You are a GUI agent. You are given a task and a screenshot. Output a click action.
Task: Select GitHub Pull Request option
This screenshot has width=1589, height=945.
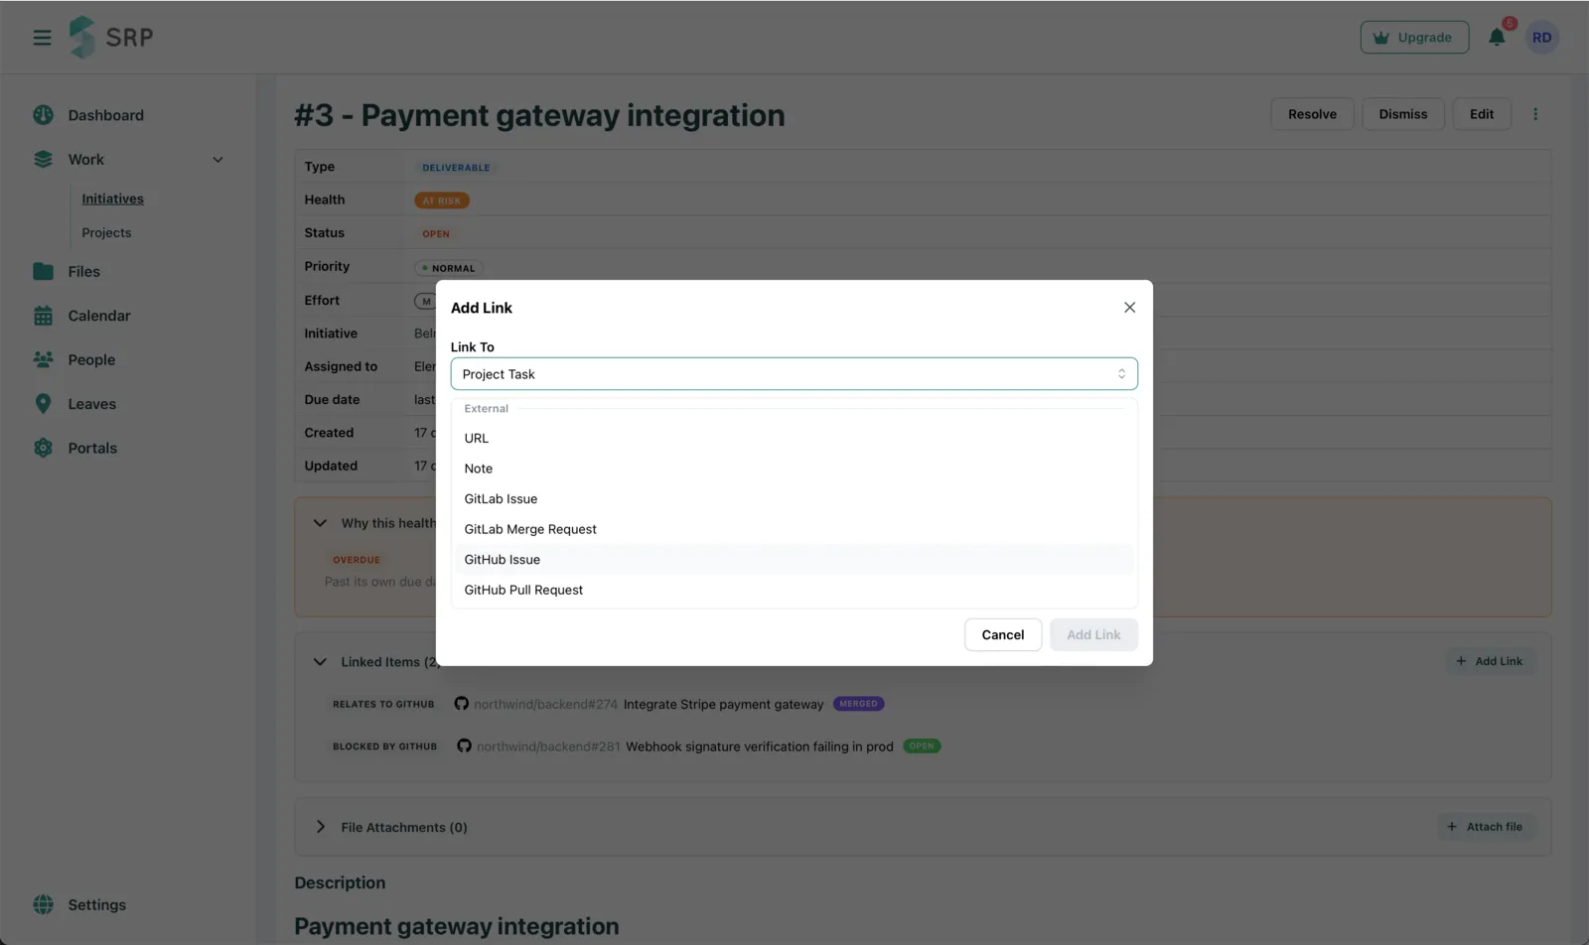[x=794, y=590]
